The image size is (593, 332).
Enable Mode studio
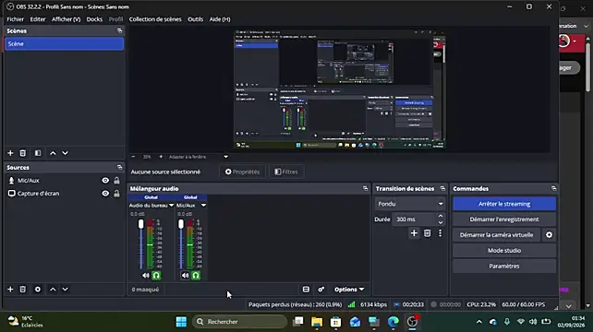(x=504, y=251)
